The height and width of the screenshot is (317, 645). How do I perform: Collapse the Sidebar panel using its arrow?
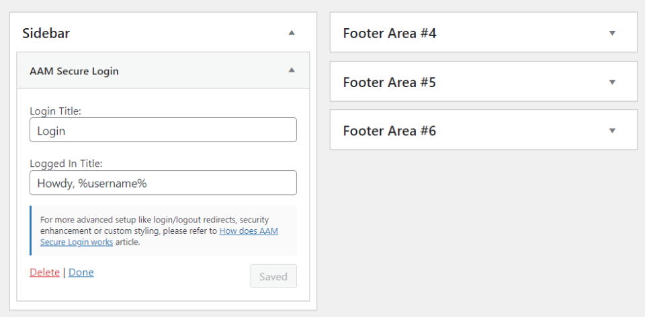[x=291, y=32]
